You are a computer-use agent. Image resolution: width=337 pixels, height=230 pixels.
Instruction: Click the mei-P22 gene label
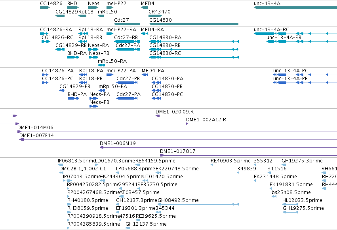[116, 4]
